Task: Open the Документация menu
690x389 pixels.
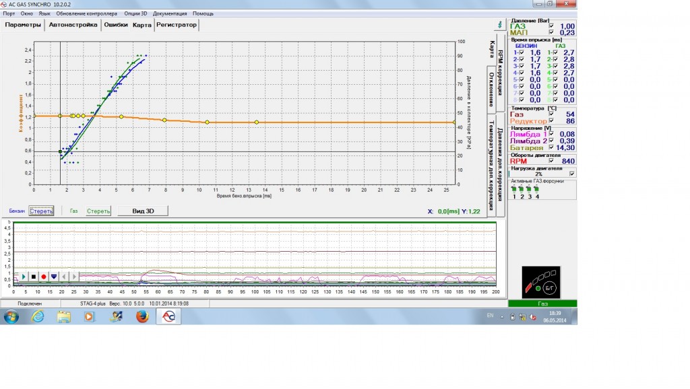Action: [x=170, y=13]
